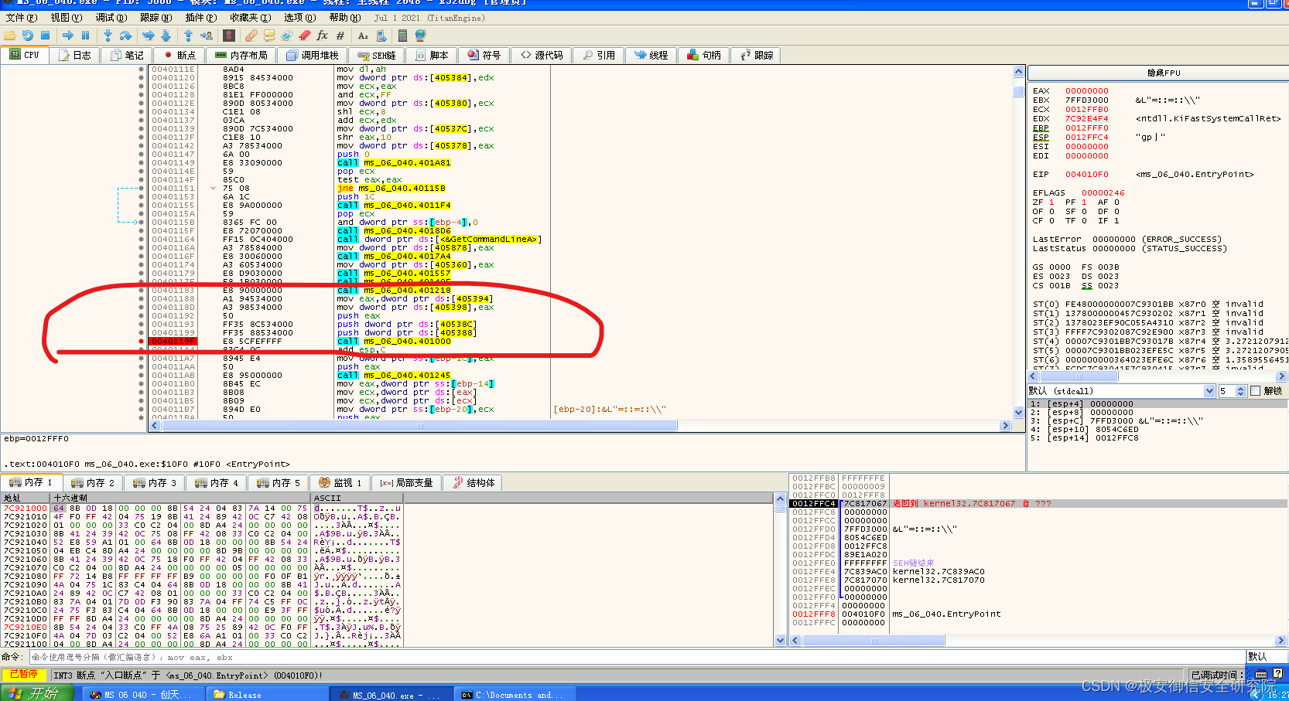Find intermodular calls
The width and height of the screenshot is (1289, 701).
(381, 36)
